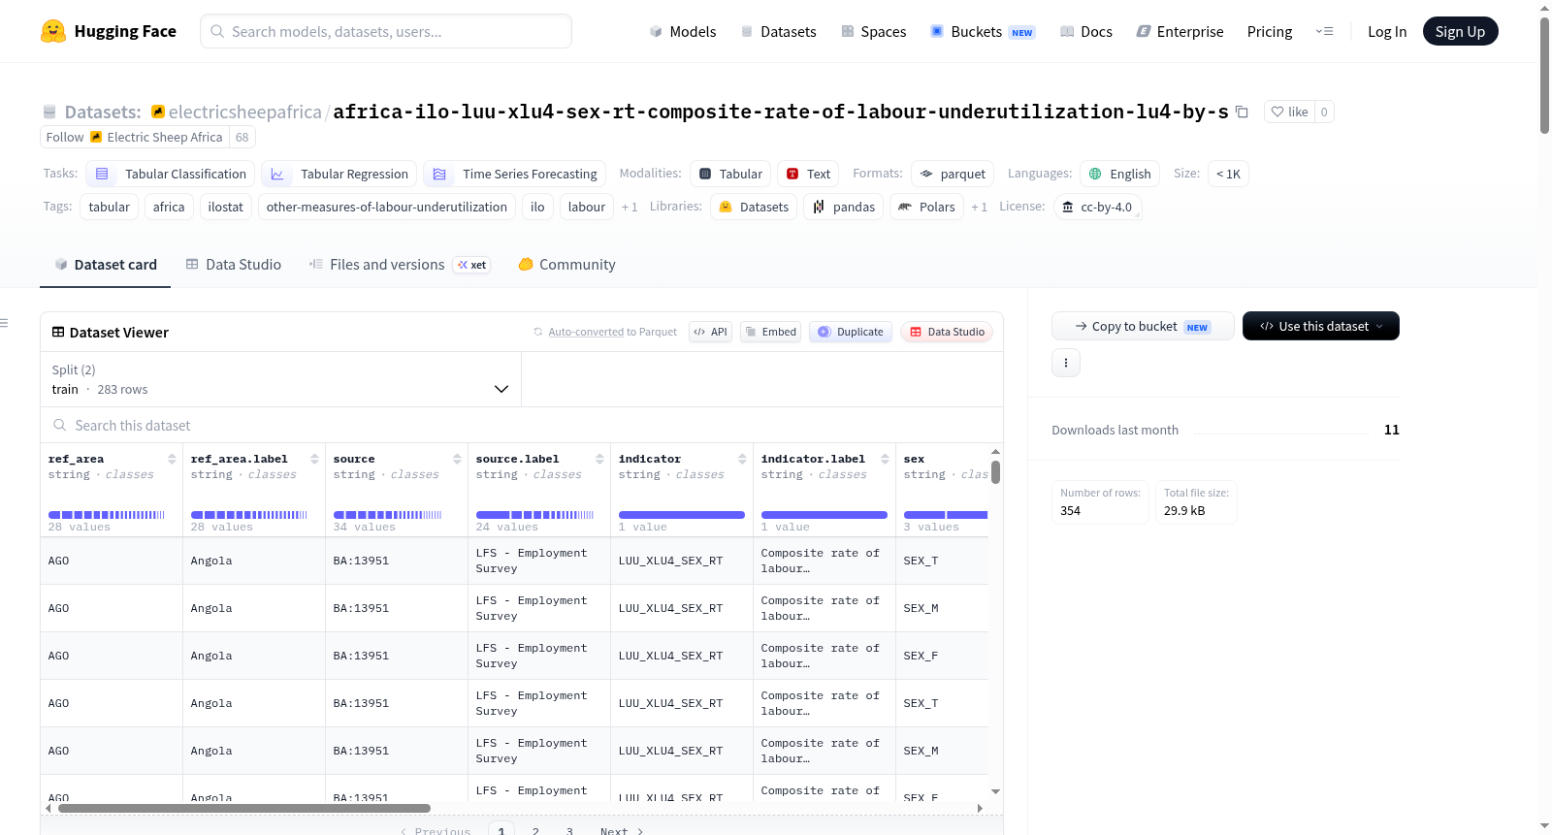1552x835 pixels.
Task: Click the Hugging Face logo icon
Action: [53, 31]
